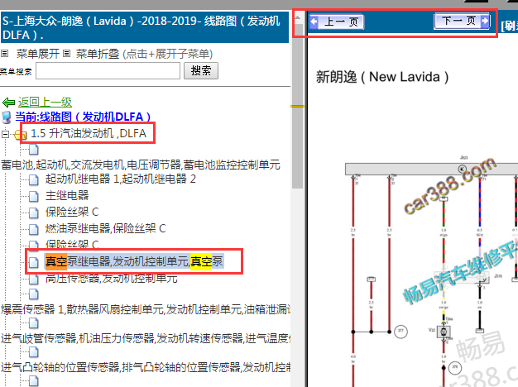Focus the 菜单搜索 input field
Image resolution: width=518 pixels, height=387 pixels.
pos(108,70)
